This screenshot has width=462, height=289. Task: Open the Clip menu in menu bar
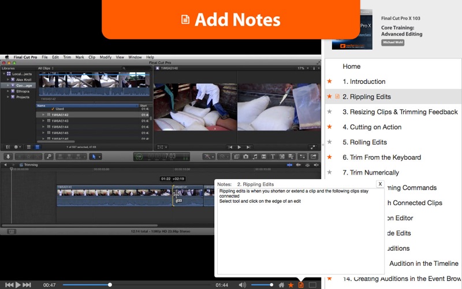point(92,57)
